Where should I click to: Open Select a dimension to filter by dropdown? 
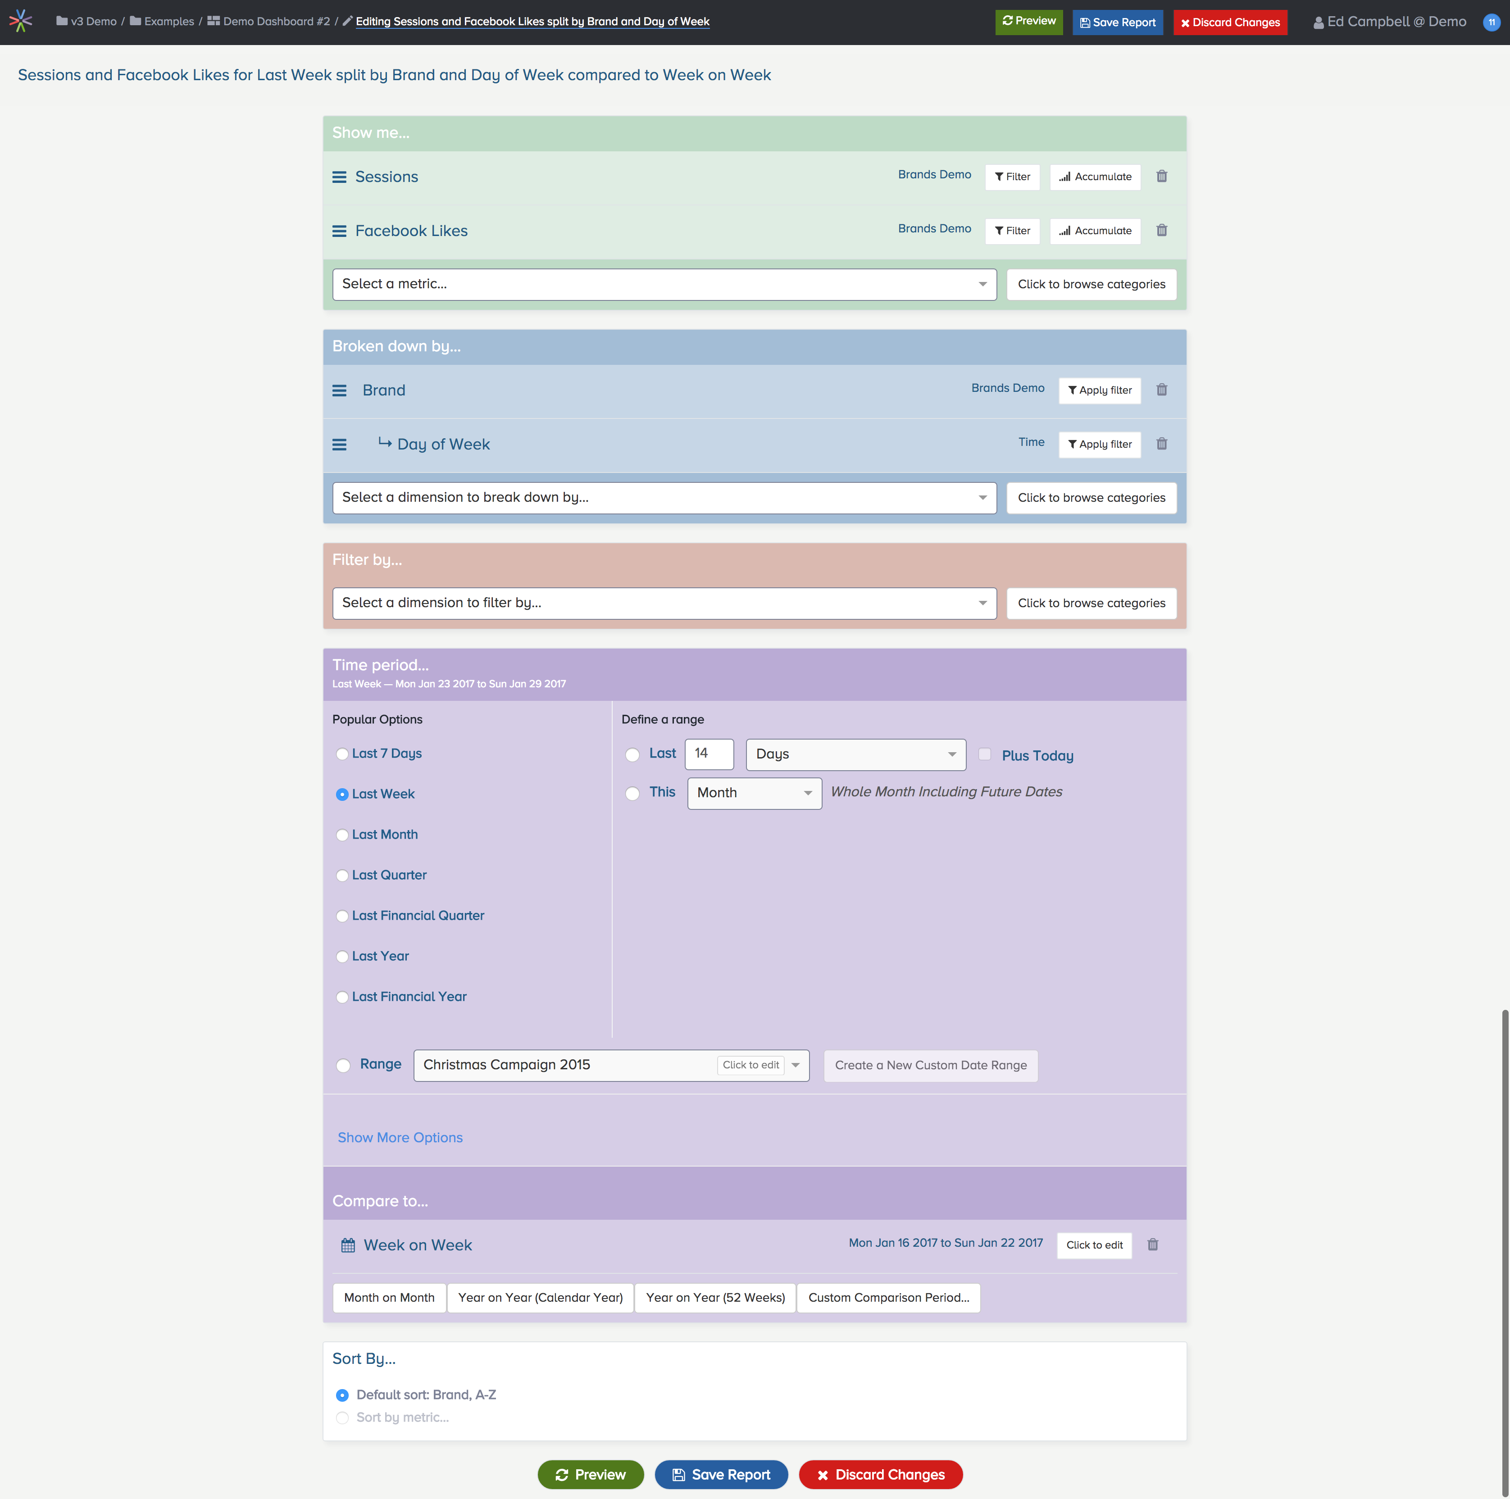664,604
